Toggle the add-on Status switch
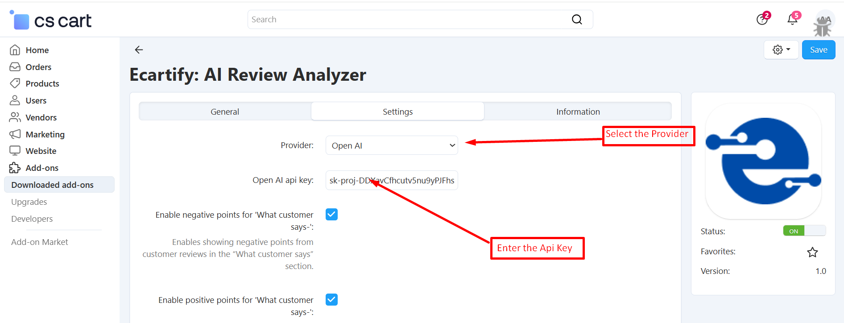Viewport: 844px width, 323px height. [x=804, y=231]
